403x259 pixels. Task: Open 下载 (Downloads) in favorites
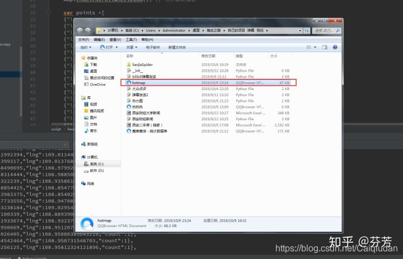91,64
